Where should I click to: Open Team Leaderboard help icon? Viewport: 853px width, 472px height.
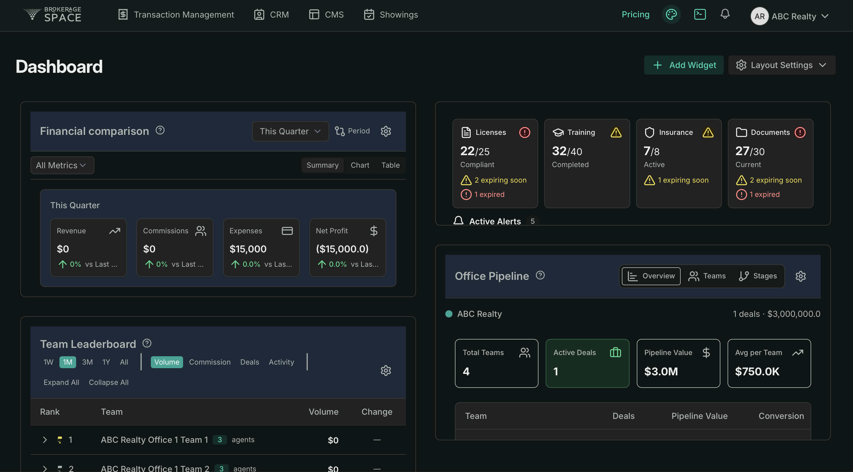(x=147, y=343)
